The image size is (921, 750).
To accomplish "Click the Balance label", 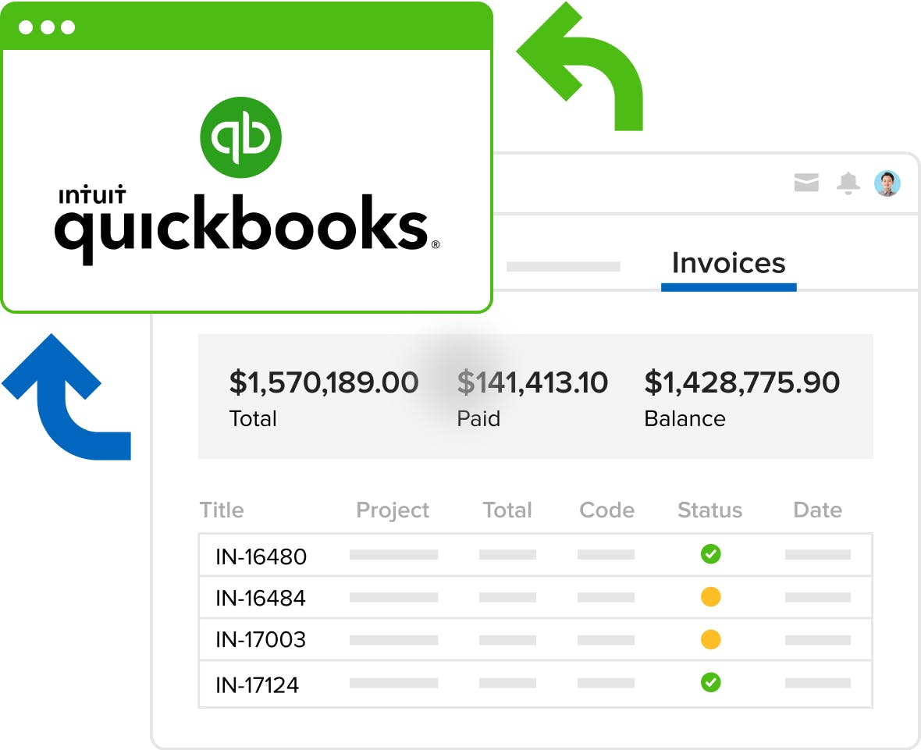I will point(685,419).
